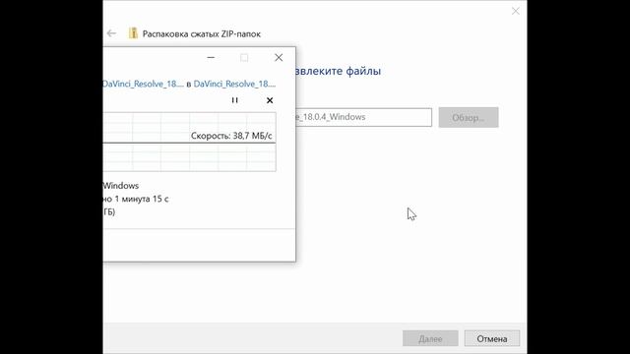Click the Обзор... browse button
Image resolution: width=630 pixels, height=354 pixels.
pos(469,117)
